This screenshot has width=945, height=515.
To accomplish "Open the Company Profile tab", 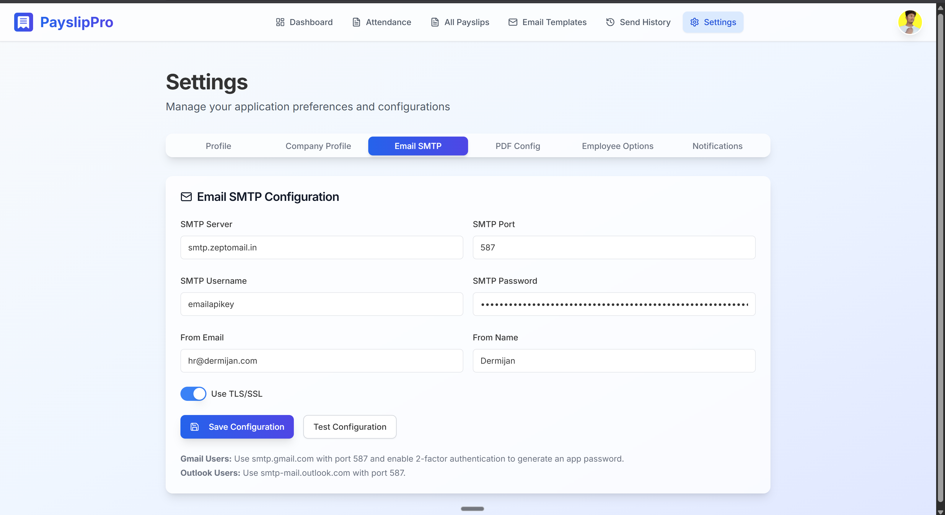I will click(318, 146).
